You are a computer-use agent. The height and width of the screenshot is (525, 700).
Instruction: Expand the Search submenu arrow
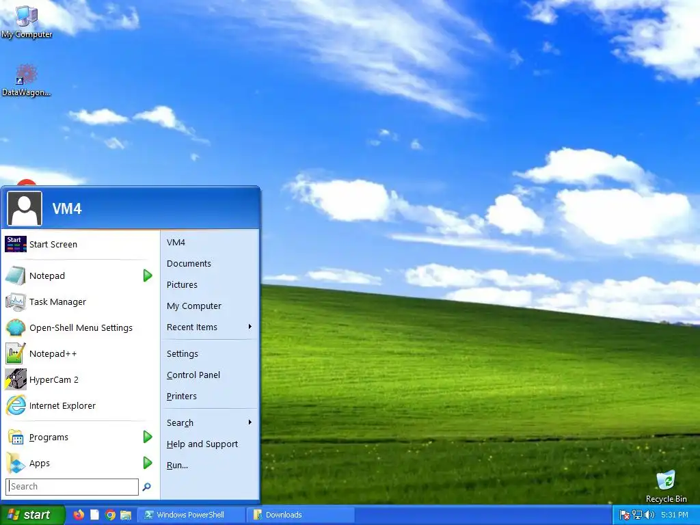tap(250, 422)
